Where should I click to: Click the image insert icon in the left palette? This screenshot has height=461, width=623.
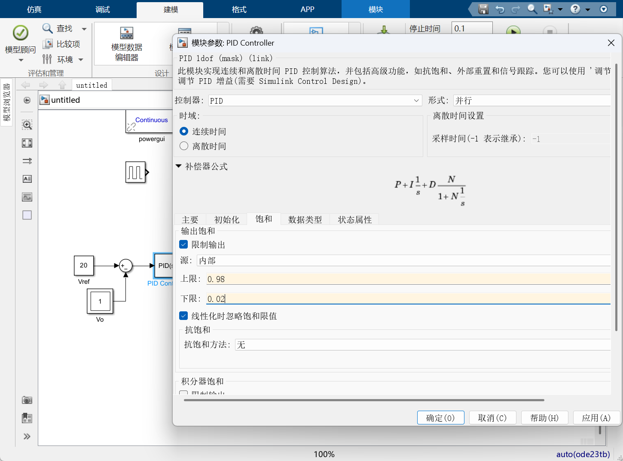coord(27,197)
